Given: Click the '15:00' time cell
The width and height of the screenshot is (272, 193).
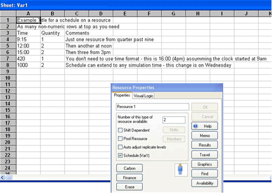Looking at the screenshot, I should tap(28, 52).
